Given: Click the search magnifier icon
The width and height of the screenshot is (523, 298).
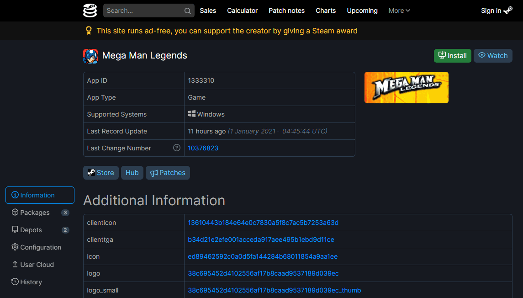Looking at the screenshot, I should tap(187, 11).
